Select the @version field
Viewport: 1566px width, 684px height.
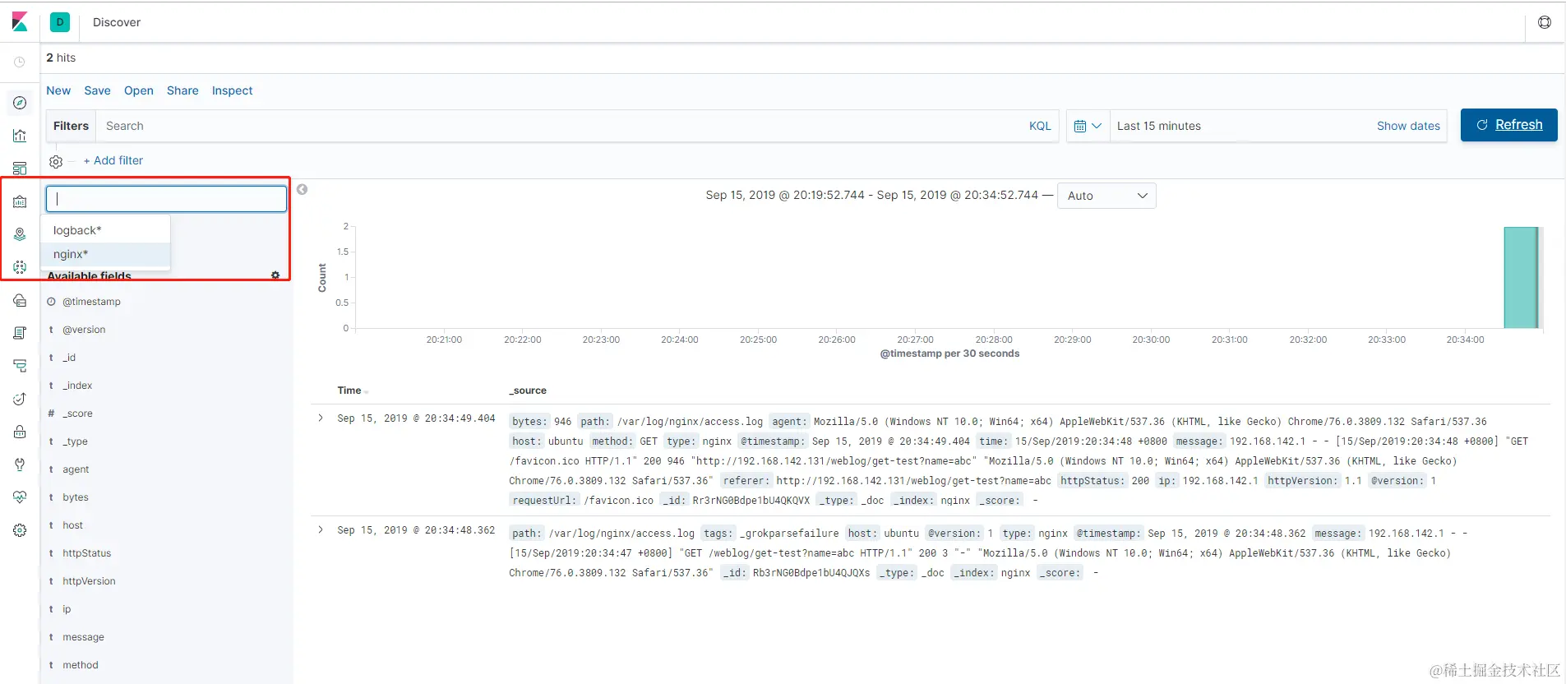[84, 330]
